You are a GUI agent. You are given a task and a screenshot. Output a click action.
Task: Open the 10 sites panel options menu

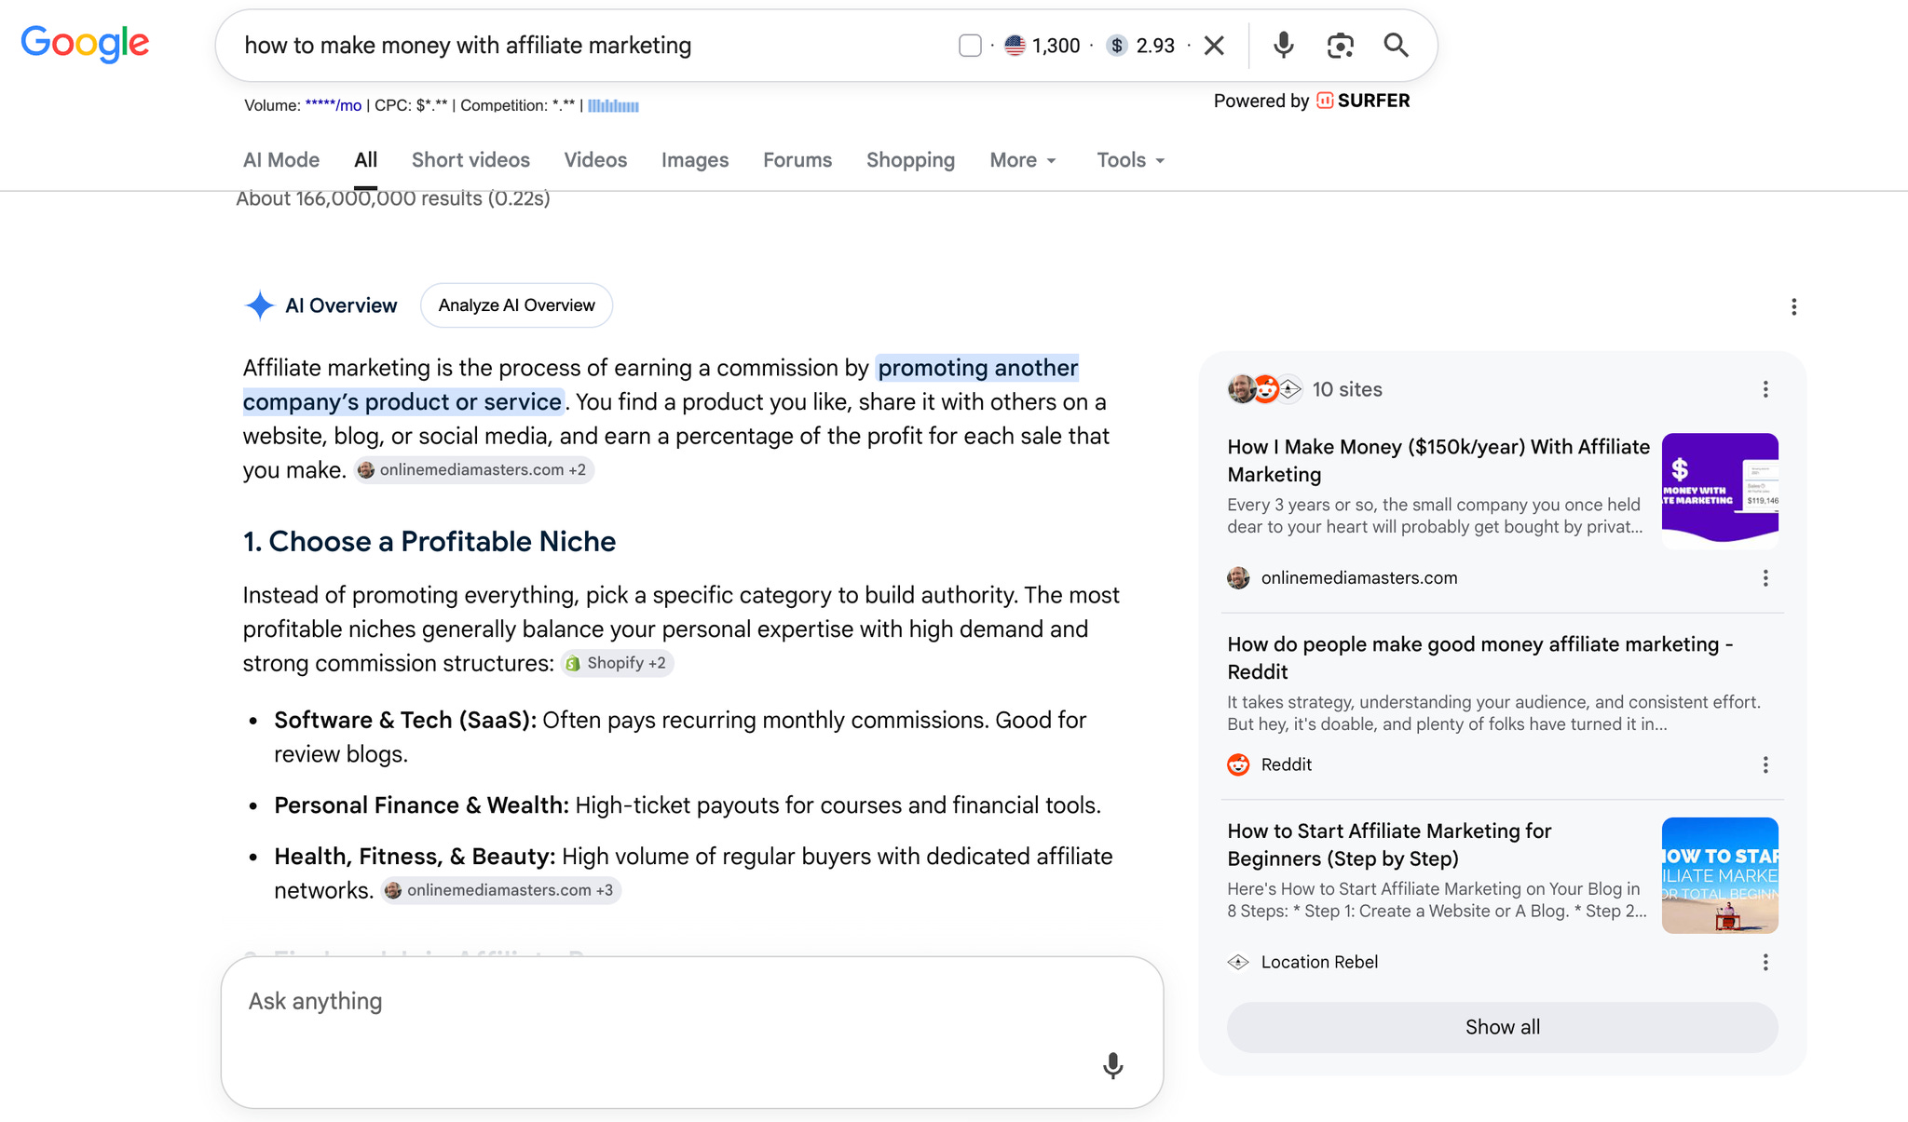pos(1765,389)
